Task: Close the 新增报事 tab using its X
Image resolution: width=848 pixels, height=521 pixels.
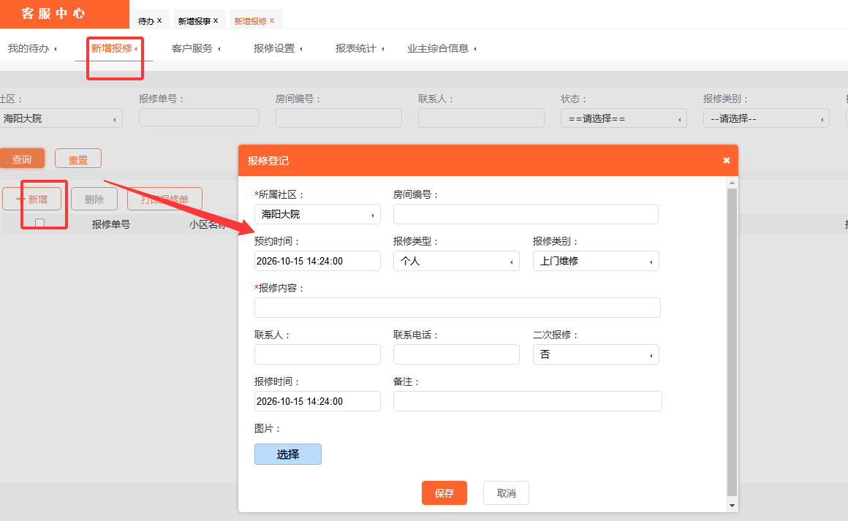Action: point(216,20)
